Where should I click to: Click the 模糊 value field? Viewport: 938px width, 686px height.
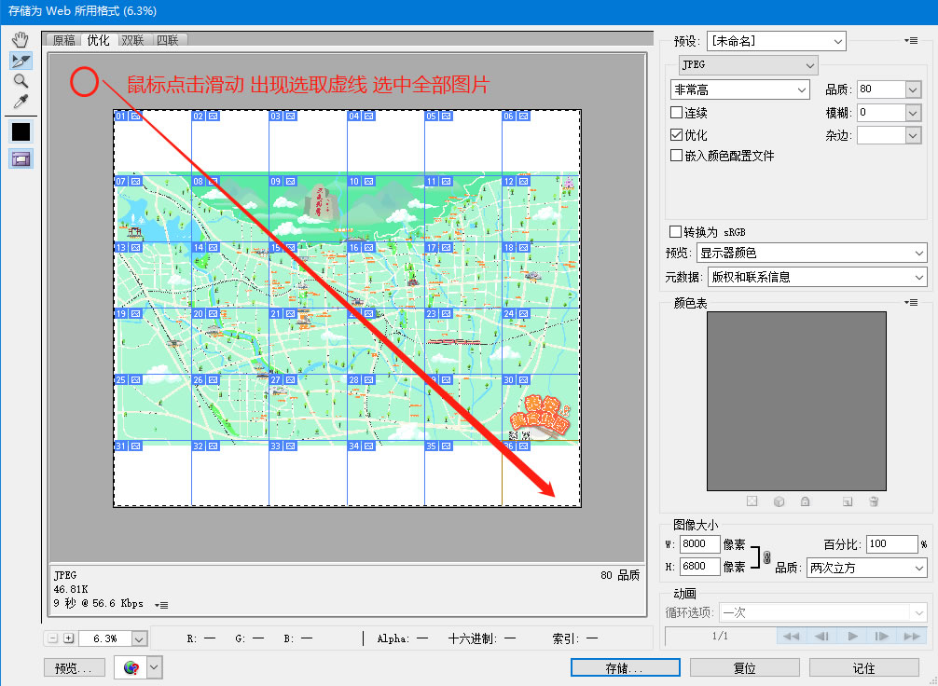(x=881, y=113)
